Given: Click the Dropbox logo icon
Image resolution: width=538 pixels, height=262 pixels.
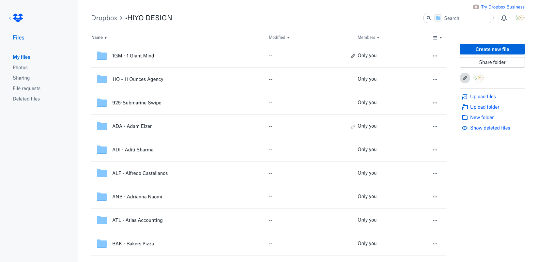Looking at the screenshot, I should [18, 18].
